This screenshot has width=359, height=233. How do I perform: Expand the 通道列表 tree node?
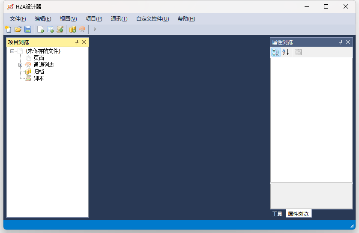[x=20, y=65]
